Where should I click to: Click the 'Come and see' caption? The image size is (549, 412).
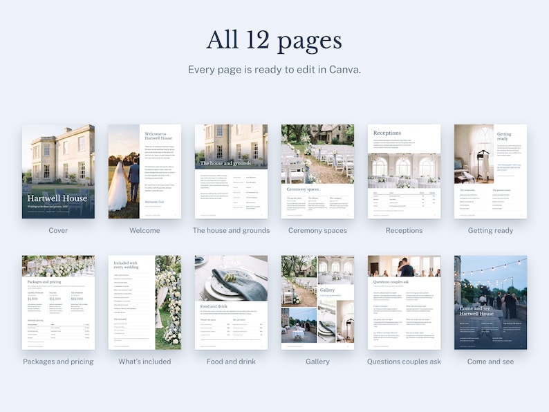click(490, 362)
